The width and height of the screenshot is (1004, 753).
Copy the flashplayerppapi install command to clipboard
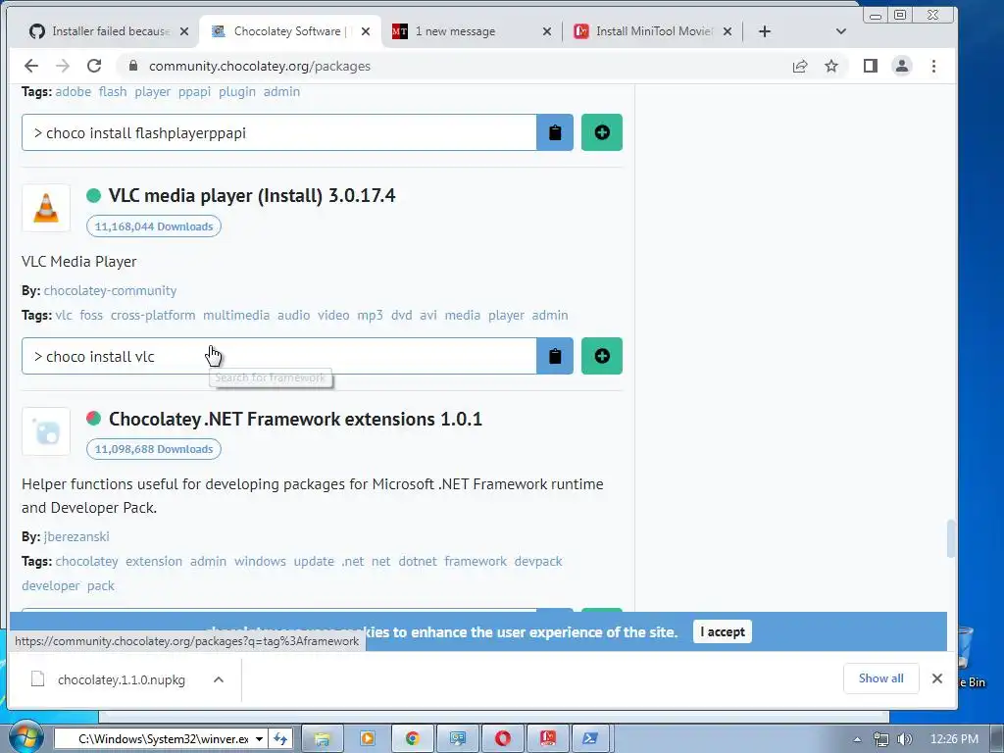(555, 132)
